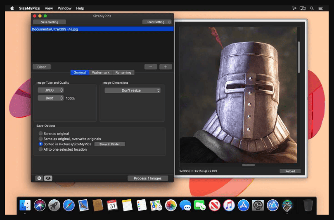Open Photos from the dock
Viewport: 334px width, 220px height.
171,205
